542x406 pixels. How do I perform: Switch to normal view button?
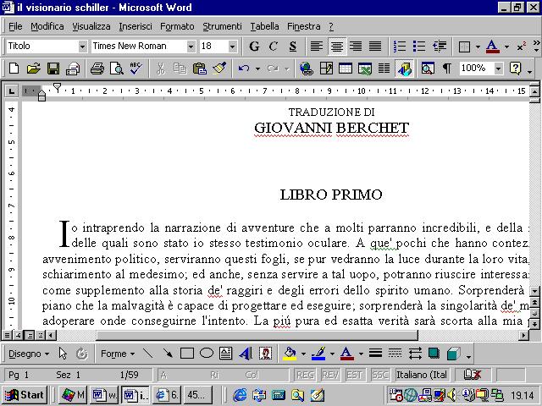[x=7, y=335]
